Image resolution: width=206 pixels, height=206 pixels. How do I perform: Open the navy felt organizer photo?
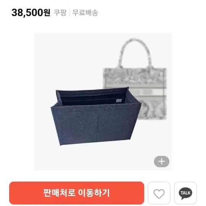coord(96,116)
